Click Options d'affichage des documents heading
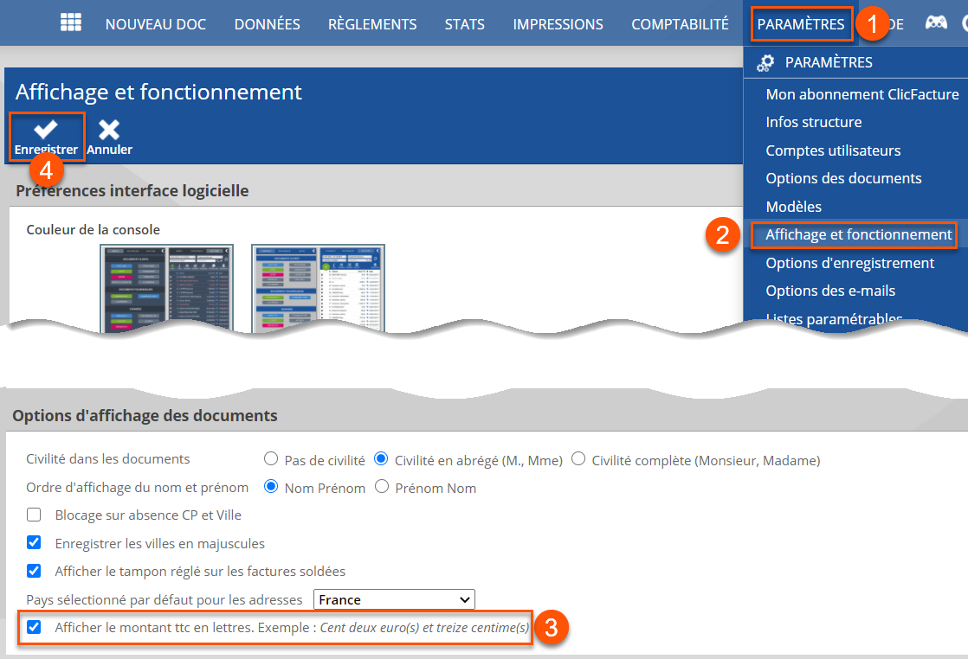The image size is (968, 659). coord(145,416)
